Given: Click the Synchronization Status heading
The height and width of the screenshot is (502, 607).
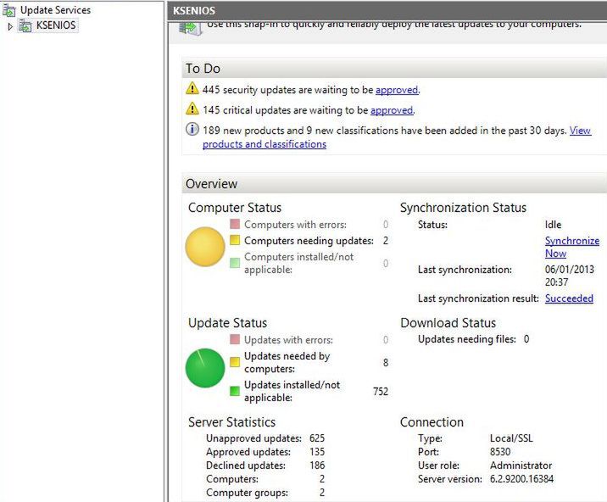Looking at the screenshot, I should pos(463,208).
